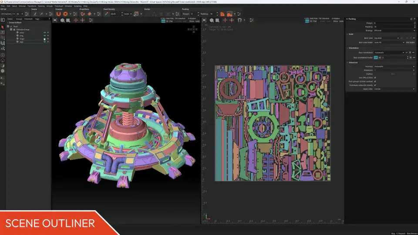The image size is (418, 235).
Task: Toggle Use GPU (CUDA) checkbox
Action: [375, 77]
